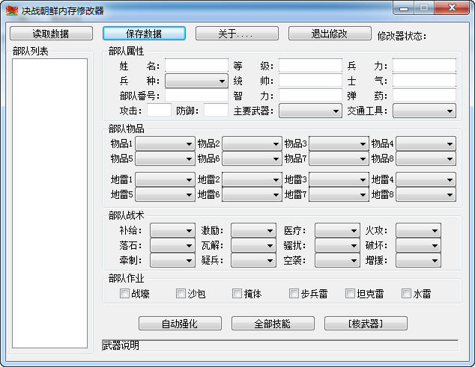Viewport: 475px width, 367px height.
Task: Open the 疑兵 dropdown
Action: pos(253,260)
